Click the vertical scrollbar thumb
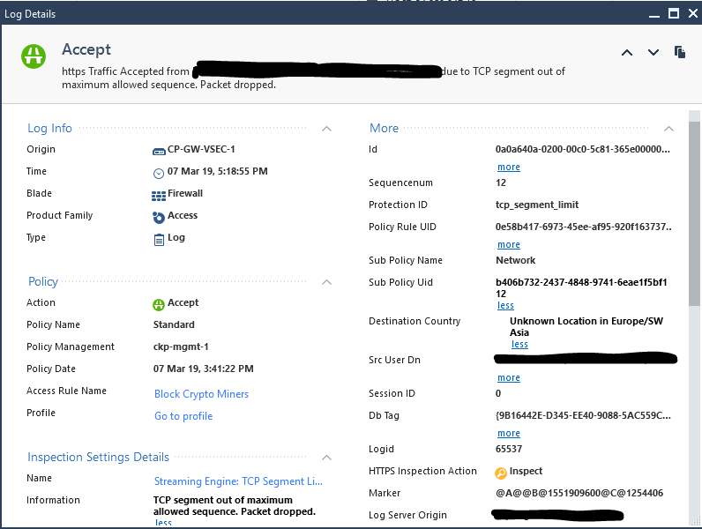Viewport: 702px width, 529px height. click(x=694, y=213)
